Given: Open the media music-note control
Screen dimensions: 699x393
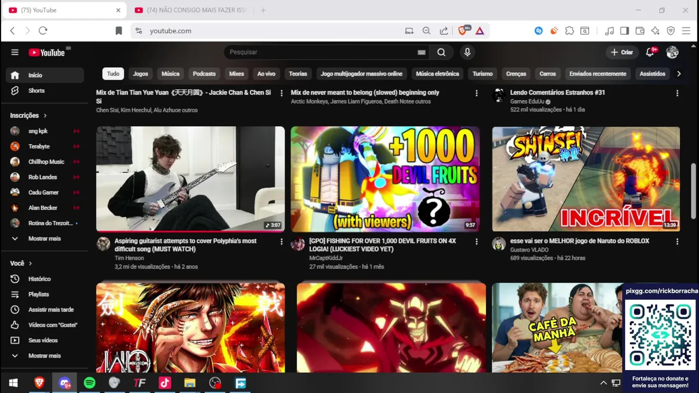Looking at the screenshot, I should (x=609, y=31).
